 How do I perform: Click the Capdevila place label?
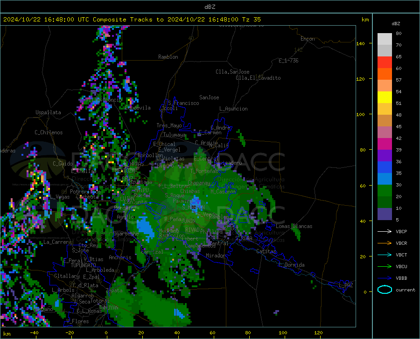pyautogui.click(x=138, y=108)
